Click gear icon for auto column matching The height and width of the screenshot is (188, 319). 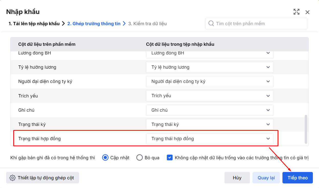(x=12, y=178)
